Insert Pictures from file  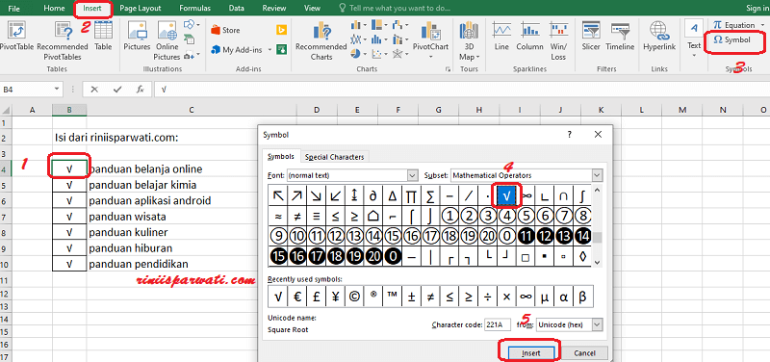point(137,37)
